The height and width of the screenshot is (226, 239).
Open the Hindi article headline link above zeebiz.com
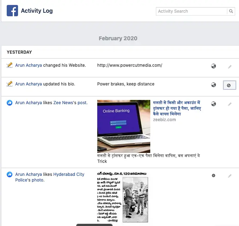click(177, 108)
